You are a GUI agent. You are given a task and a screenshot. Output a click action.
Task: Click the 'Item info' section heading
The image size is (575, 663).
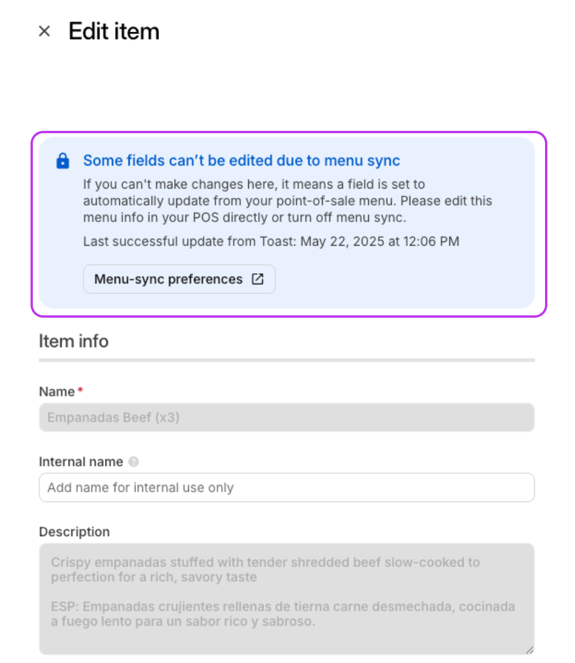[73, 341]
